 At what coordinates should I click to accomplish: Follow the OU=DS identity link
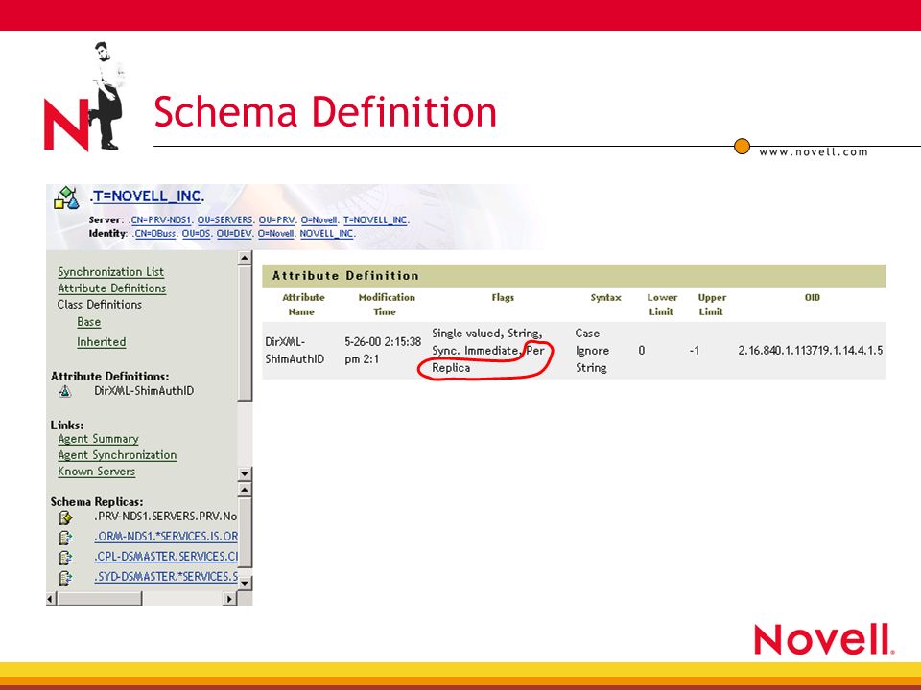197,234
